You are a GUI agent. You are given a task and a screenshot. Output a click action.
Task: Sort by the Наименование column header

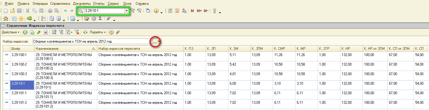[x=66, y=48]
